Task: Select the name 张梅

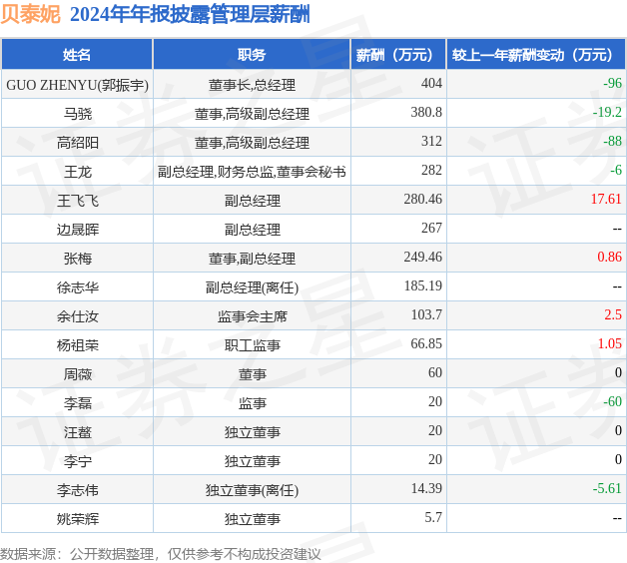Action: [78, 259]
